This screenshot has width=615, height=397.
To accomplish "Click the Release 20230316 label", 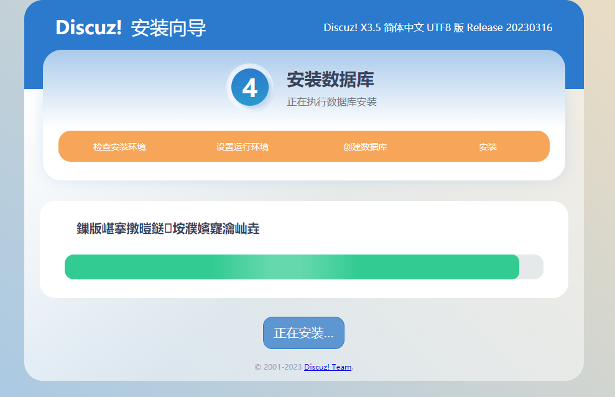I will (x=509, y=27).
